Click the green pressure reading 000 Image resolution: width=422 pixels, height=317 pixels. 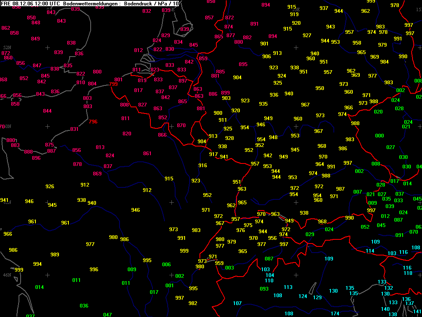tap(380, 136)
